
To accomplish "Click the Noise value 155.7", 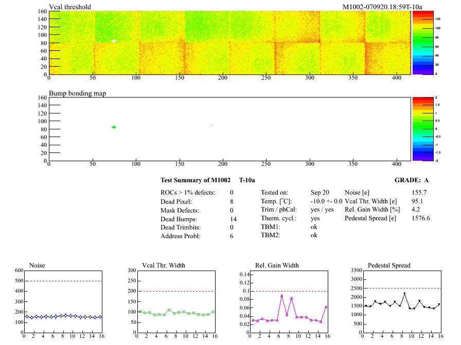I will pyautogui.click(x=419, y=193).
